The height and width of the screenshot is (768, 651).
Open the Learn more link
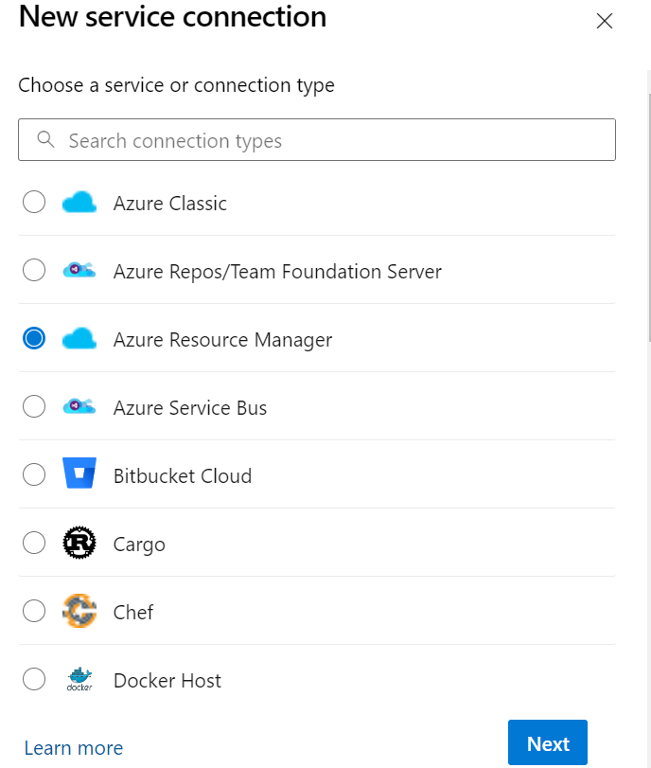(73, 747)
